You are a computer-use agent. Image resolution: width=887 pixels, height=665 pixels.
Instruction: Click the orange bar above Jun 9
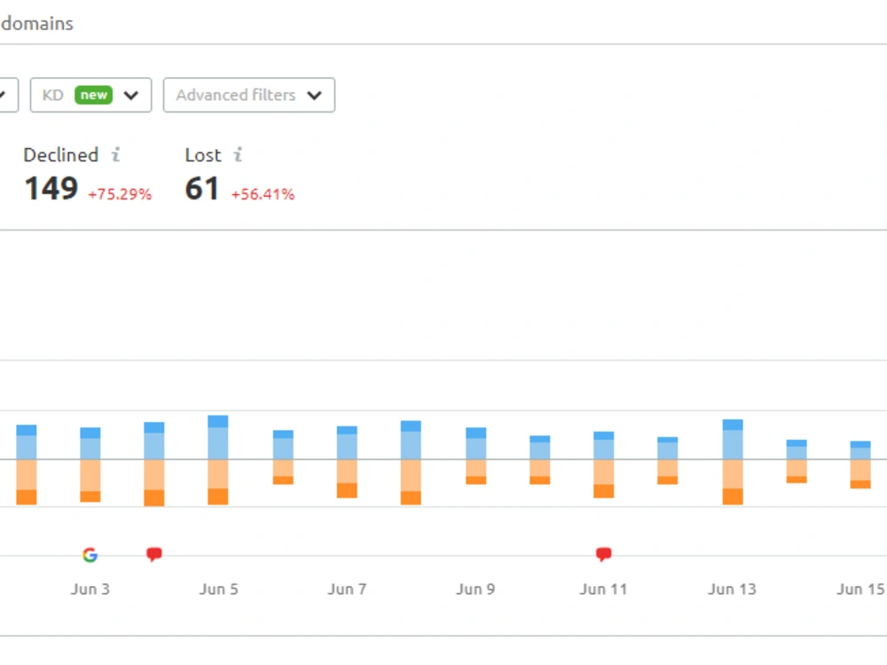point(475,473)
